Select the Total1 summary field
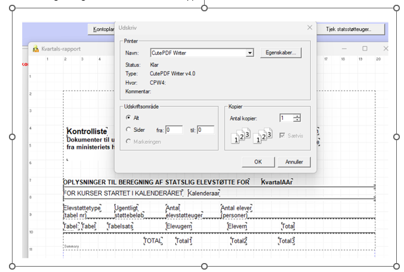Image resolution: width=404 pixels, height=272 pixels. coord(184,241)
